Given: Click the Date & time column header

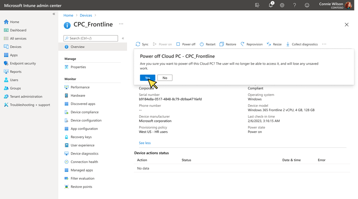Looking at the screenshot, I should pos(291,160).
